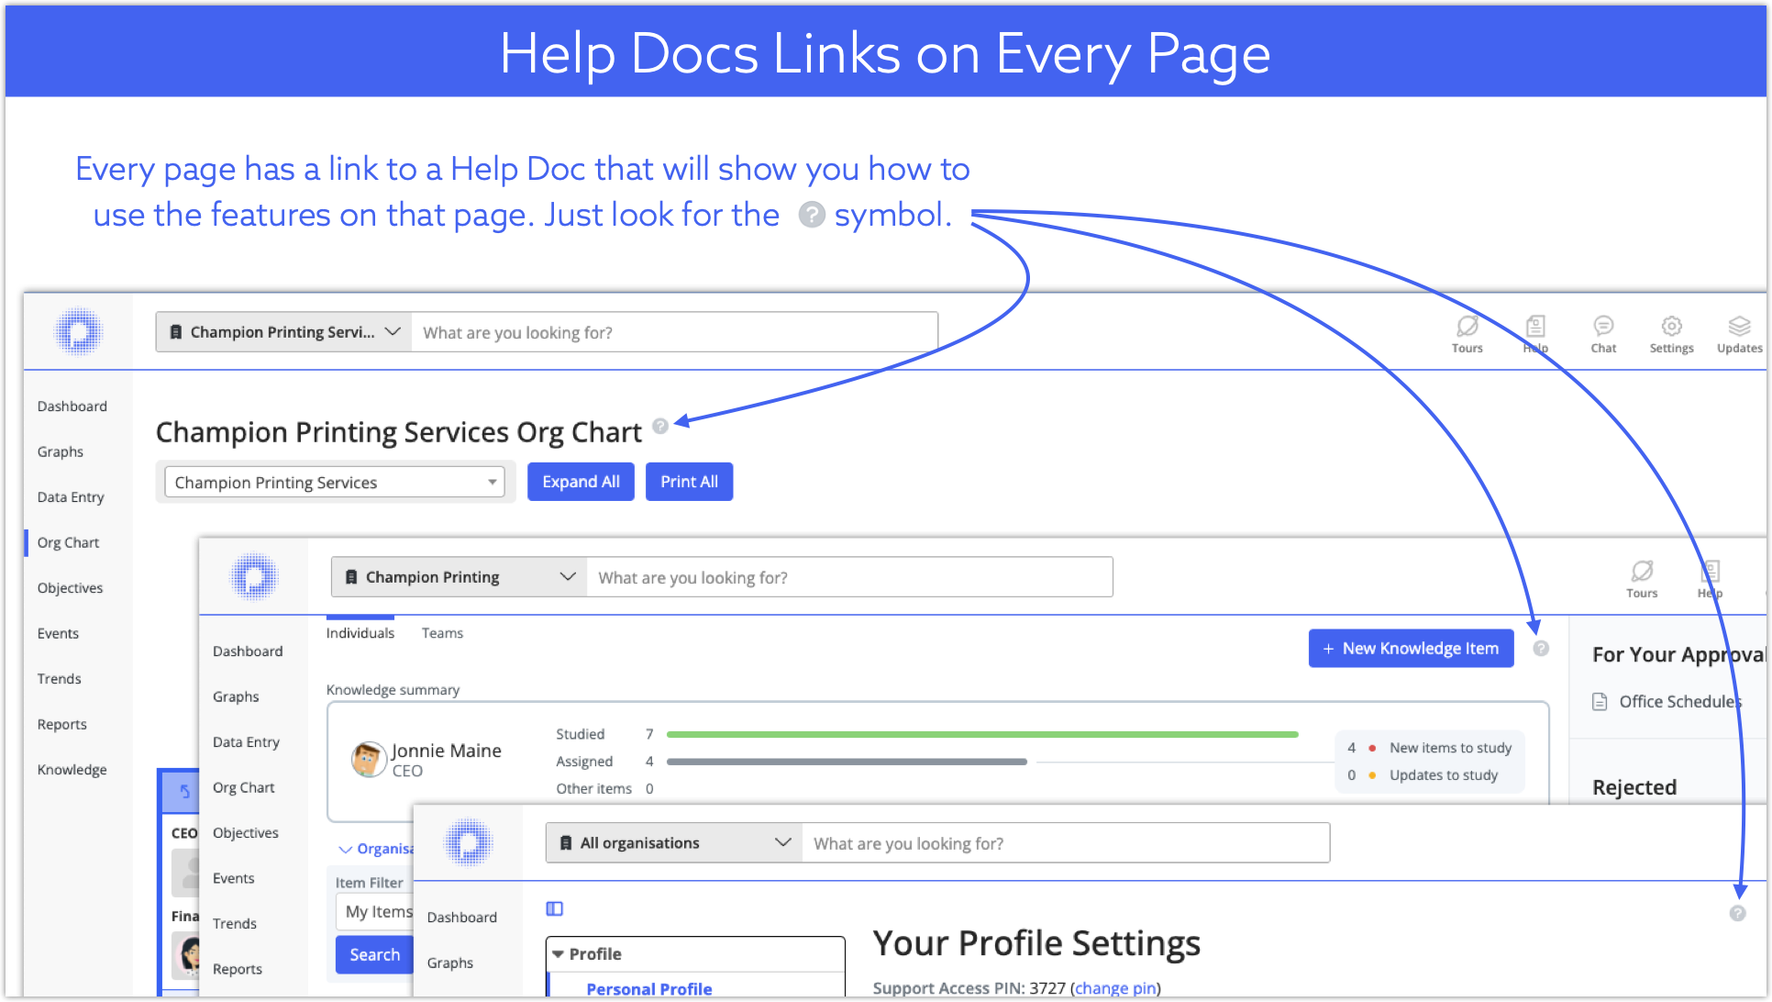This screenshot has width=1772, height=1002.
Task: Select the Individuals tab
Action: click(x=360, y=632)
